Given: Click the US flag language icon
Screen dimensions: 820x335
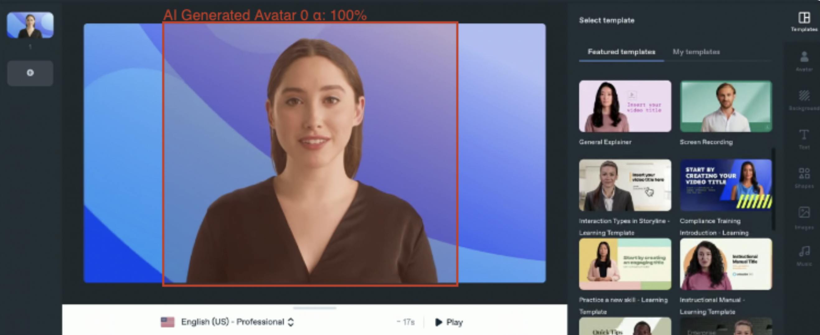Looking at the screenshot, I should [167, 322].
